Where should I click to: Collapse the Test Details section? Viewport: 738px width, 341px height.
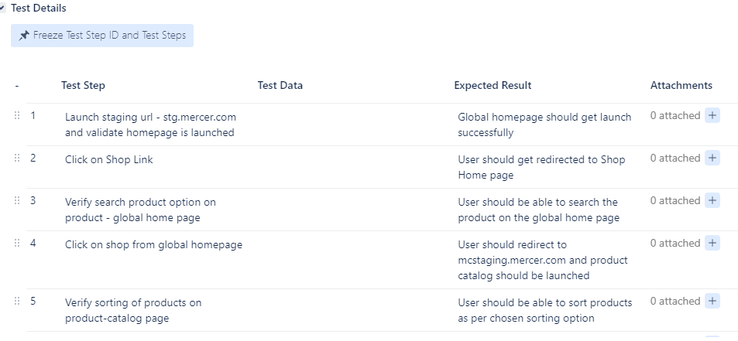(x=3, y=8)
